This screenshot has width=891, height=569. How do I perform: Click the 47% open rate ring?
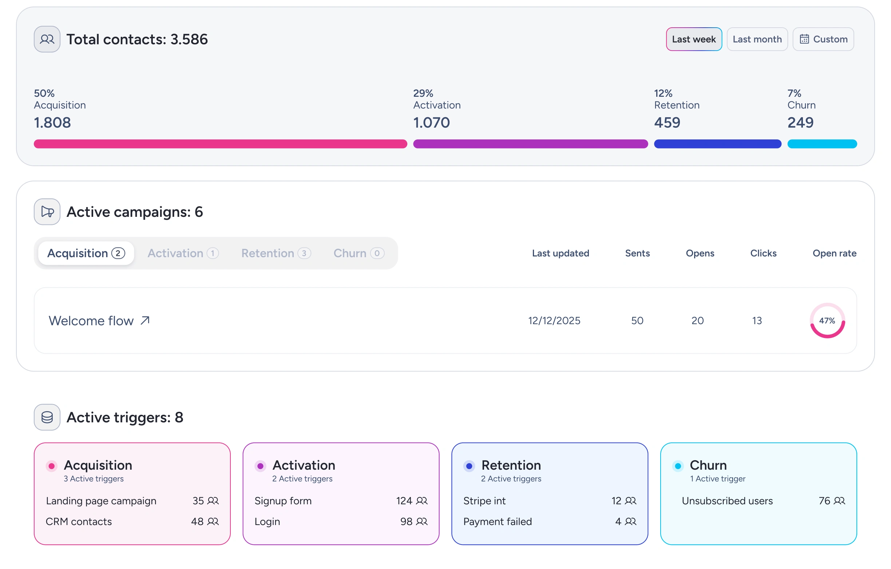tap(827, 321)
